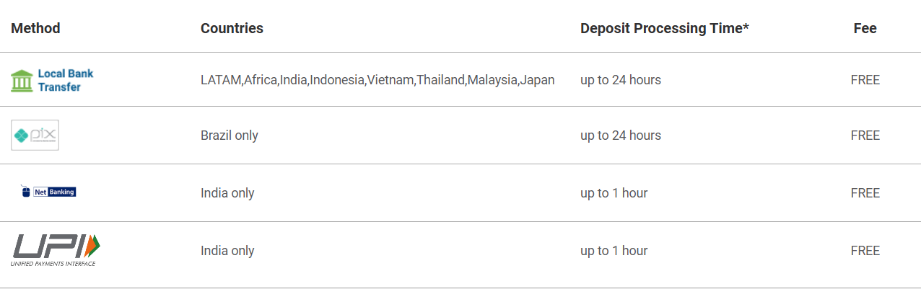Select the Pix payment logo
This screenshot has height=289, width=921.
pyautogui.click(x=35, y=135)
